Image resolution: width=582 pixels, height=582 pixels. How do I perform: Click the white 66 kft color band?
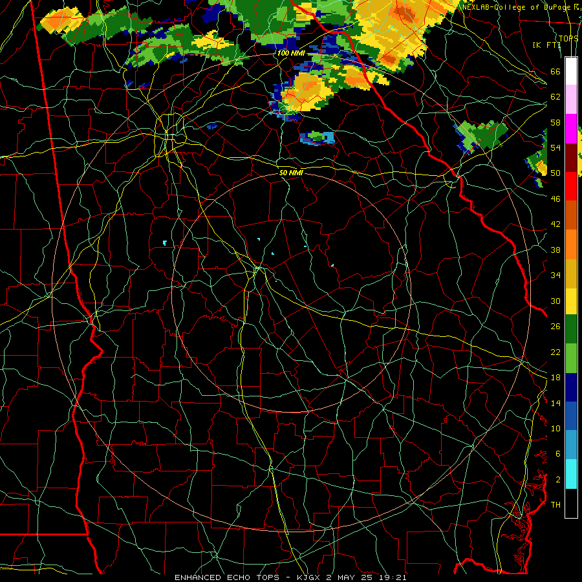coord(571,71)
